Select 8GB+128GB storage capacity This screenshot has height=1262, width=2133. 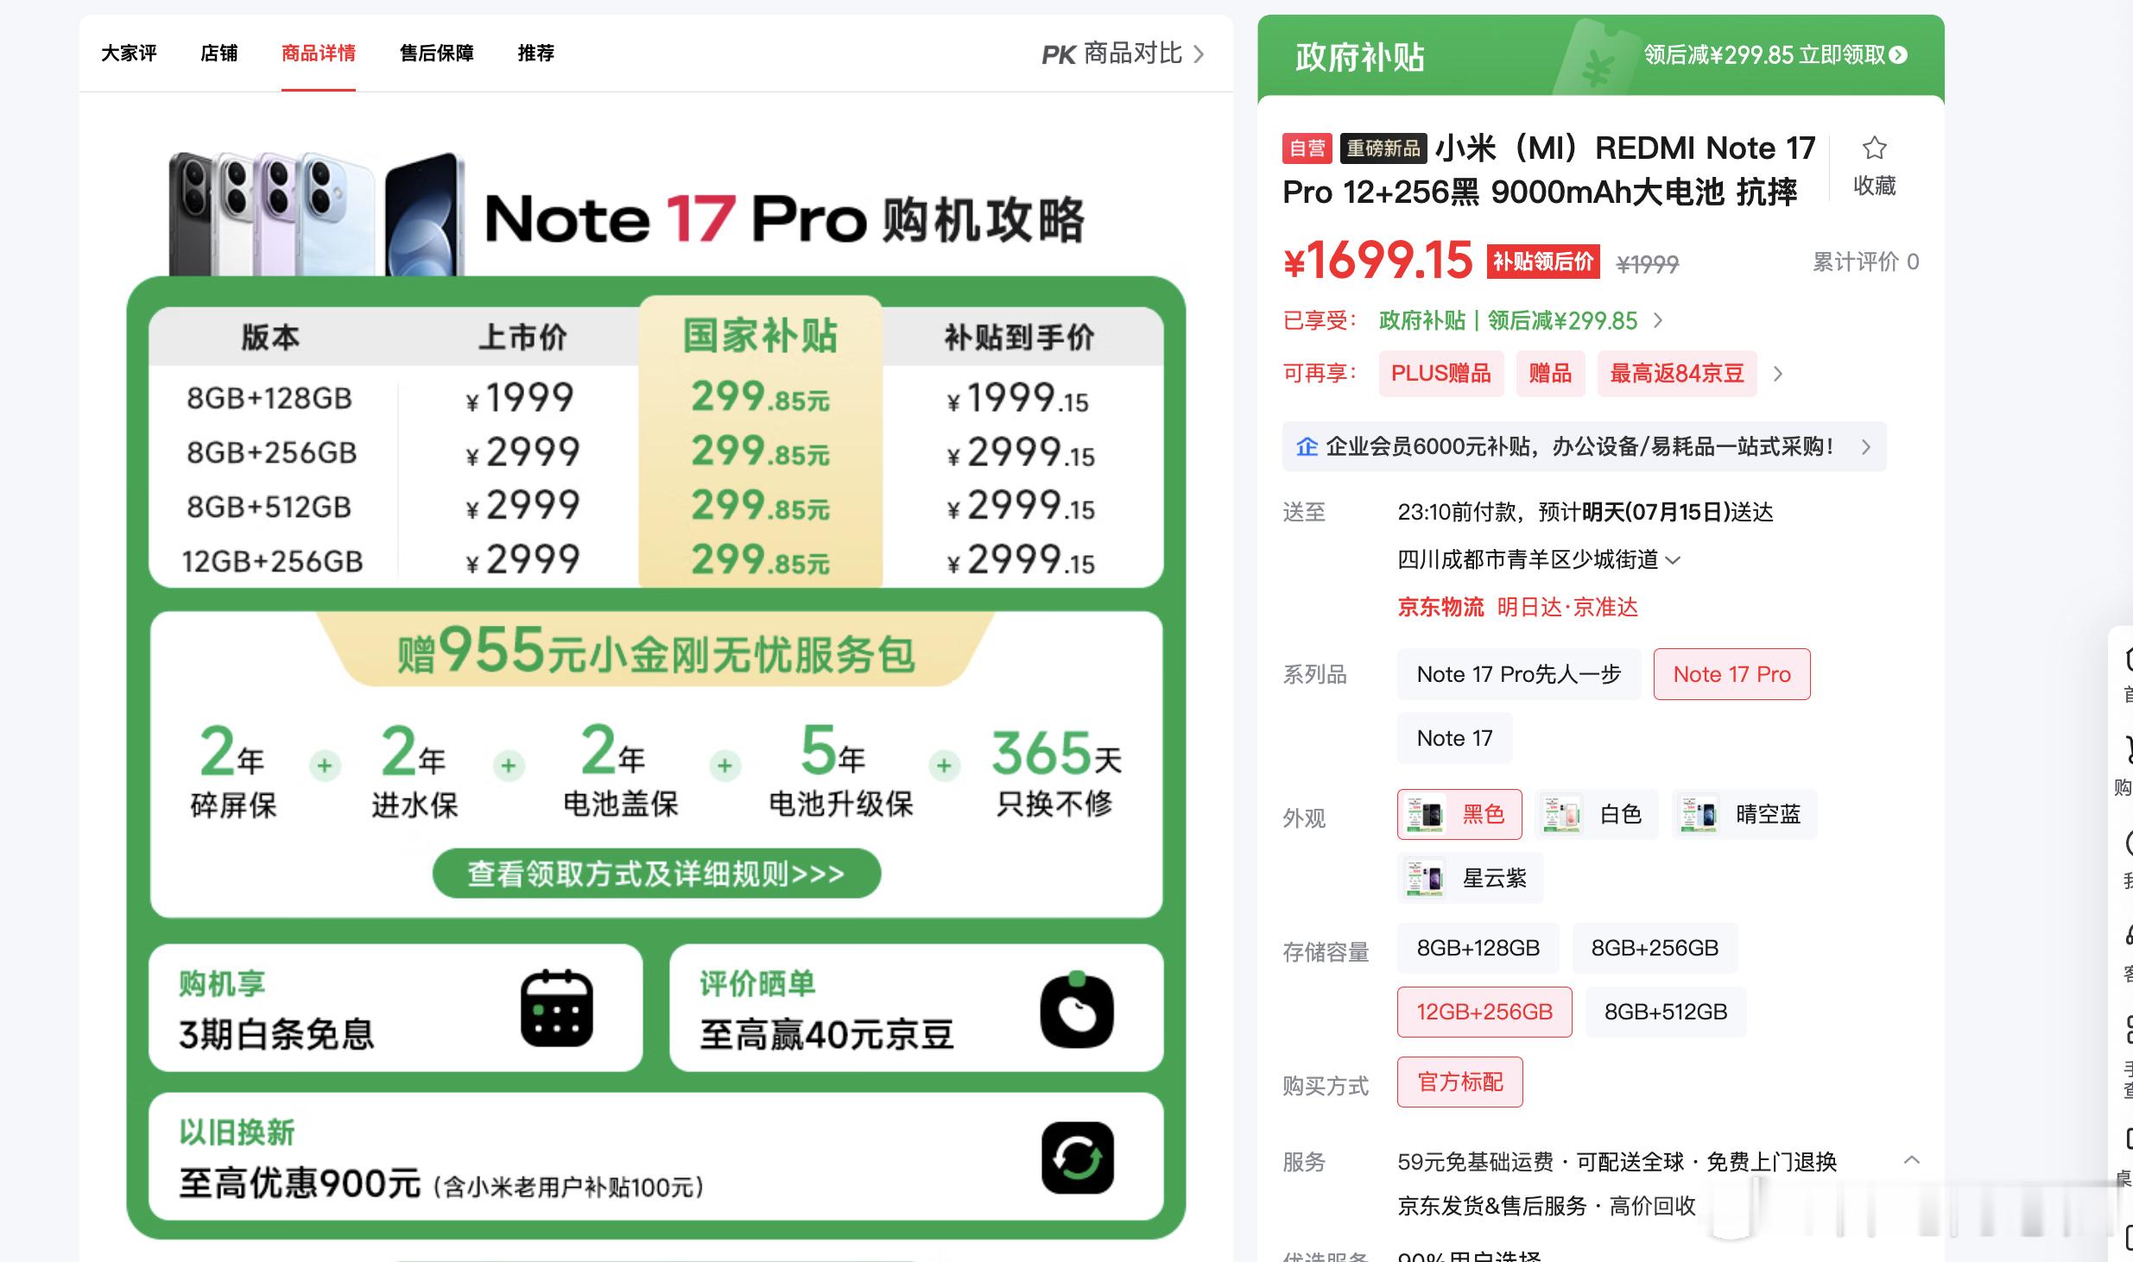click(1478, 948)
